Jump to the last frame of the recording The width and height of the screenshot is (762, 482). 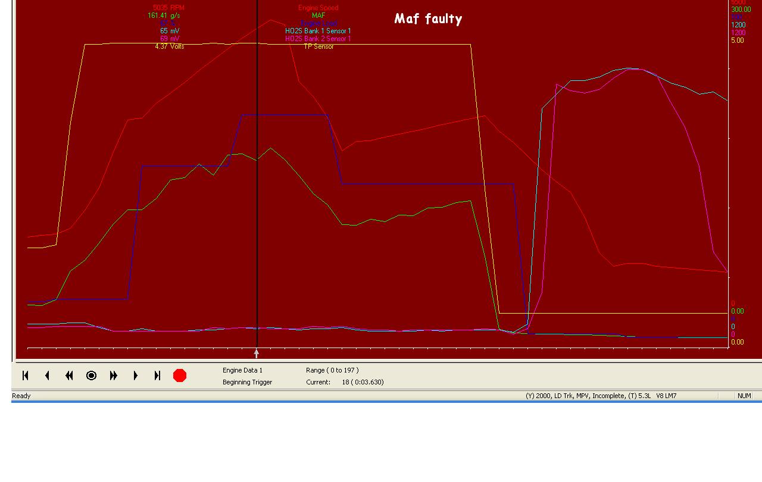point(157,375)
